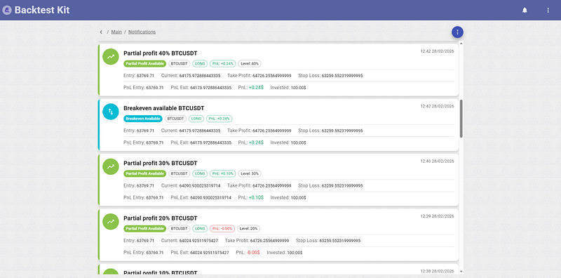Screen dimensions: 561x278
Task: Click Current value 64090.930025319714
Action: [x=200, y=185]
